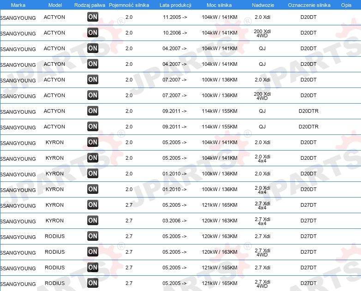
Task: Click capacity '2.0' in ACTYON 11.2005 row
Action: pyautogui.click(x=129, y=17)
